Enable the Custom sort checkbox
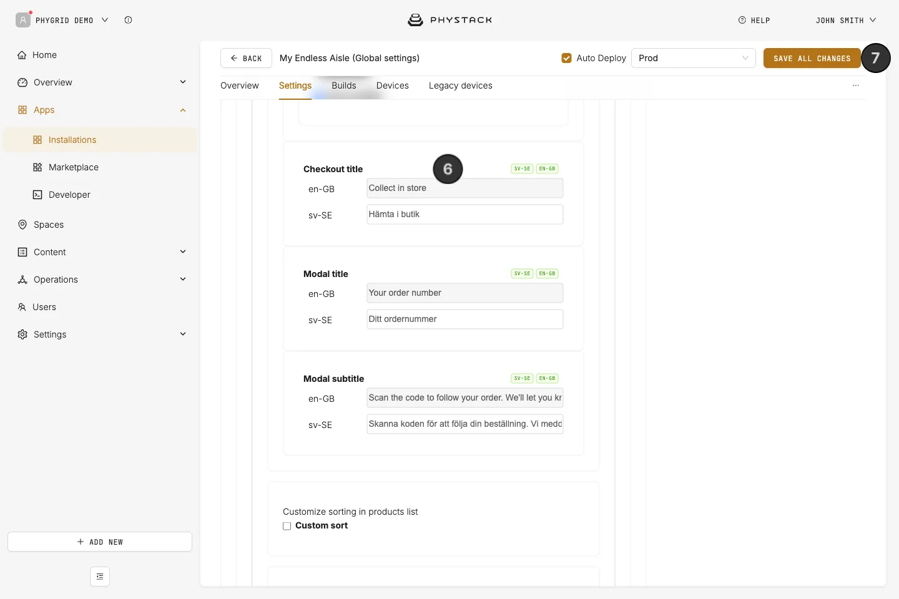899x599 pixels. [287, 526]
